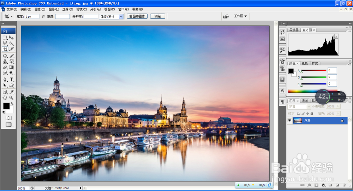353x191 pixels.
Task: Select the Smudge tool
Action: 5,73
